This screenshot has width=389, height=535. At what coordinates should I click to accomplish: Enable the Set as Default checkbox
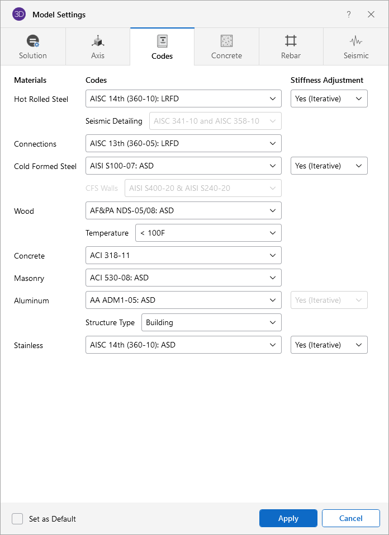click(x=17, y=518)
